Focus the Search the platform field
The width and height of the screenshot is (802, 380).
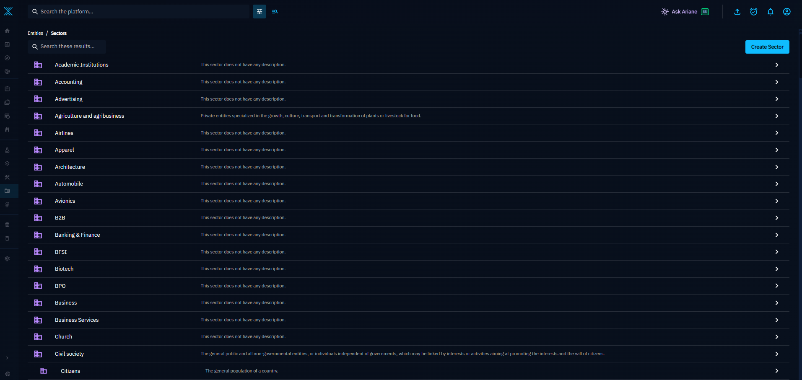(x=138, y=11)
